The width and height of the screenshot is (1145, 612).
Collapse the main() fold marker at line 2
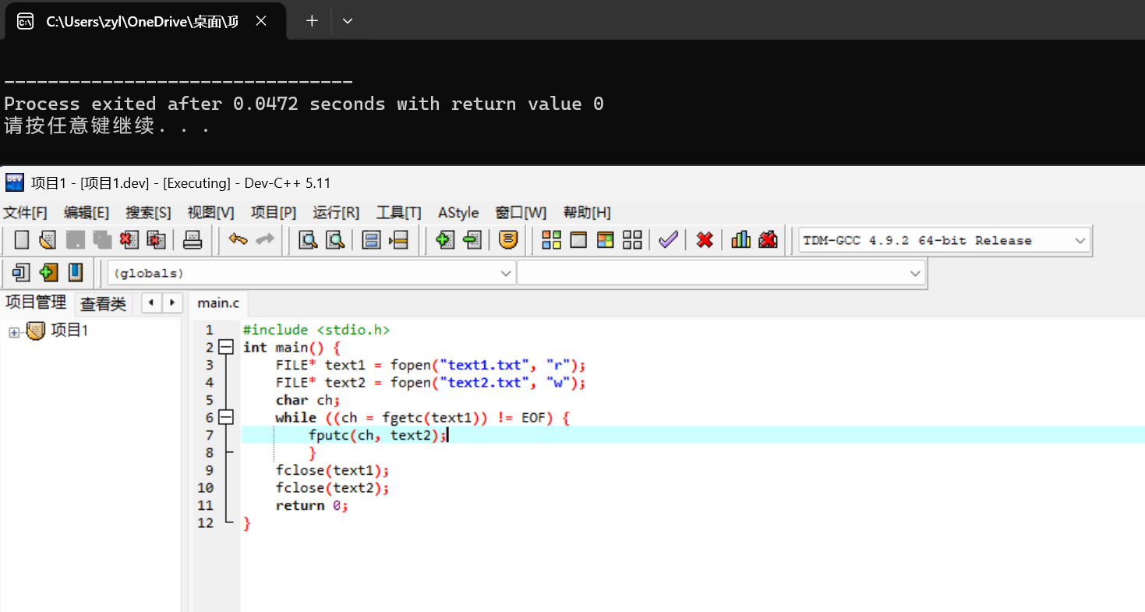pyautogui.click(x=226, y=348)
